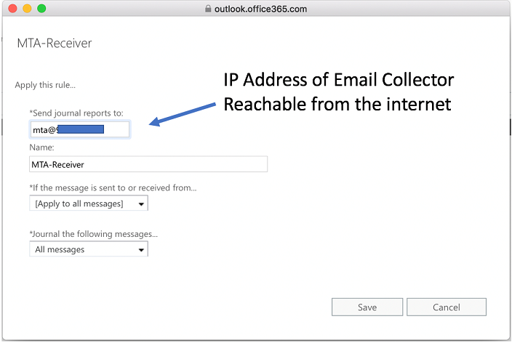
Task: Open the '[Apply to all messages]' dropdown
Action: [x=89, y=203]
